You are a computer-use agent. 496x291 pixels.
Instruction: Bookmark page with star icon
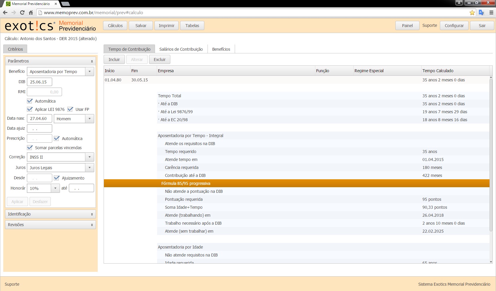(472, 13)
